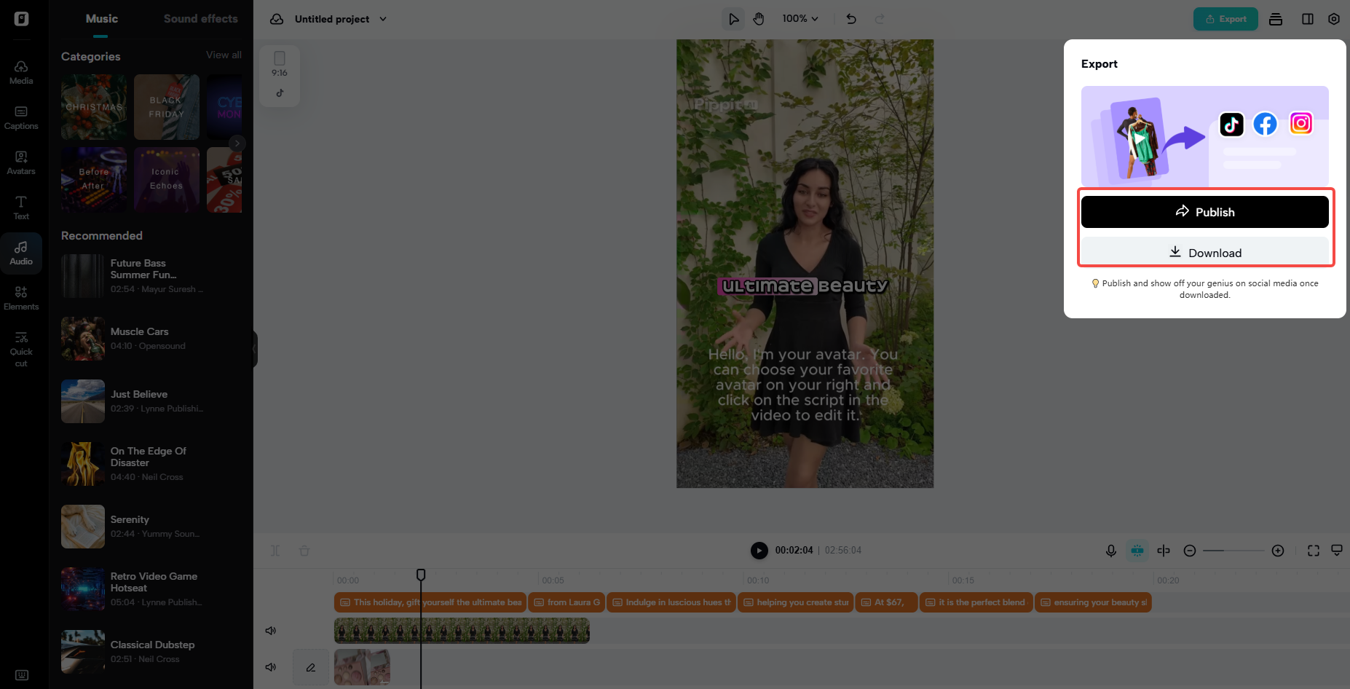Open Instagram sharing from Export panel
The width and height of the screenshot is (1350, 689).
click(x=1300, y=124)
